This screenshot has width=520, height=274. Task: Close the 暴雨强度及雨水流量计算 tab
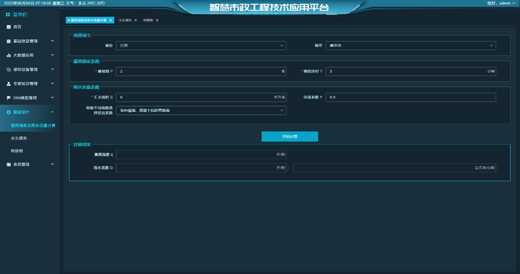(111, 20)
